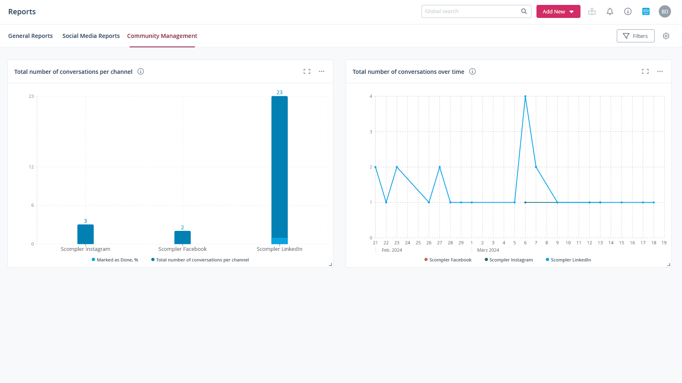The width and height of the screenshot is (682, 383).
Task: Toggle Marked as Done legend series
Action: click(x=115, y=260)
